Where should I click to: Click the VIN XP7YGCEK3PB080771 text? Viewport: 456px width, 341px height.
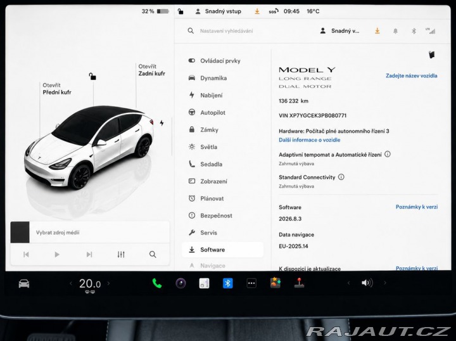[x=313, y=115]
